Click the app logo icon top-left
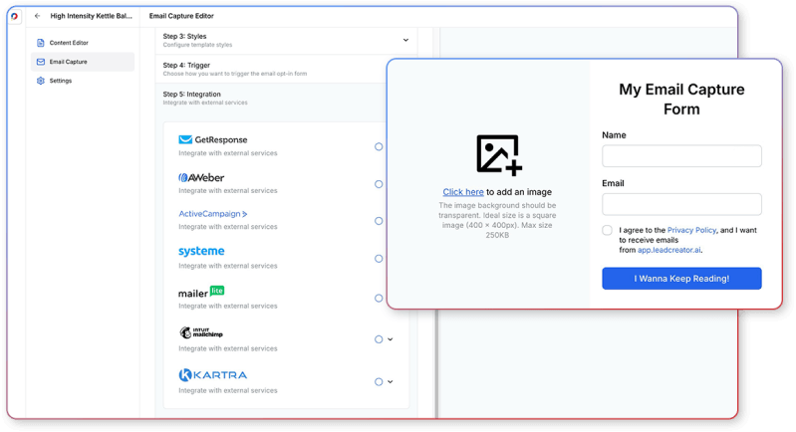The width and height of the screenshot is (796, 432). [14, 16]
